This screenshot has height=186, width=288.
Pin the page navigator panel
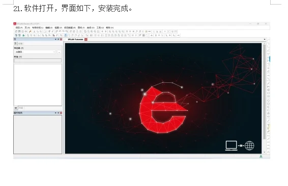coord(58,40)
